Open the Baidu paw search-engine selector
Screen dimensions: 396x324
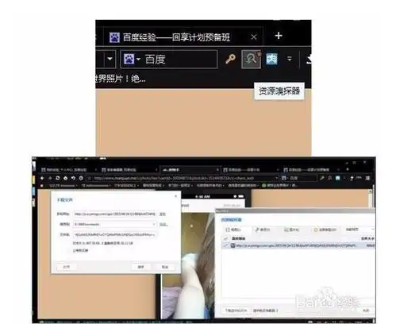[132, 59]
